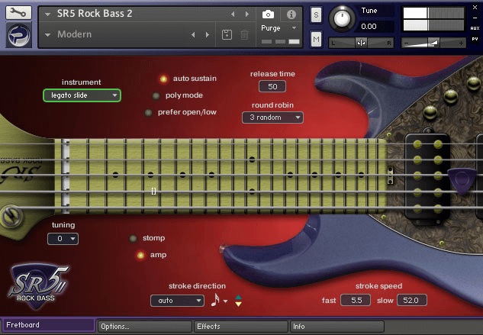Go to the next instrument with the right arrow
The width and height of the screenshot is (483, 335).
(x=246, y=14)
